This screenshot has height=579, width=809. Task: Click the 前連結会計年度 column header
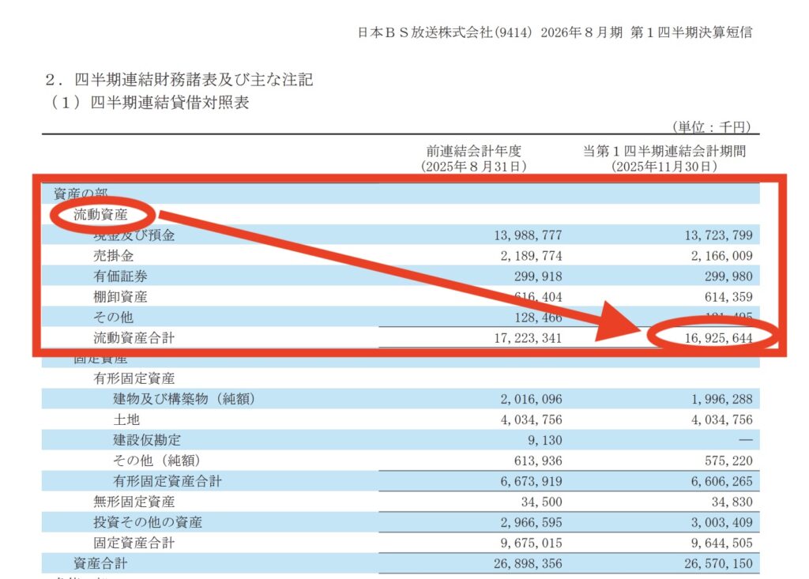[x=473, y=152]
